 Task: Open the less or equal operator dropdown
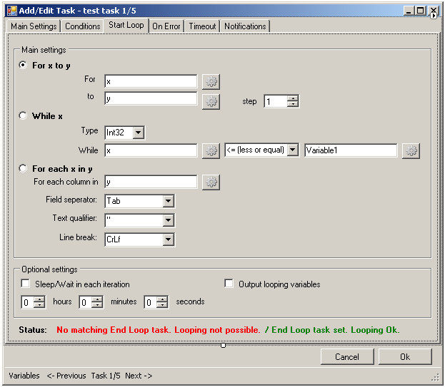point(292,150)
